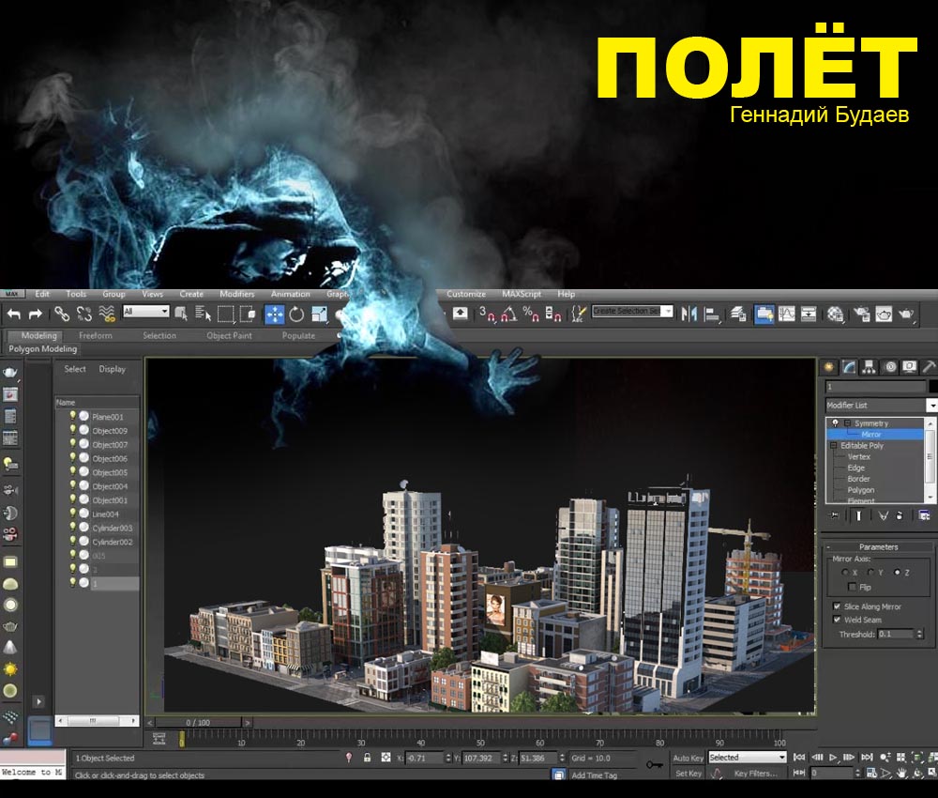Open the Create Selection Set dropdown

pos(632,312)
